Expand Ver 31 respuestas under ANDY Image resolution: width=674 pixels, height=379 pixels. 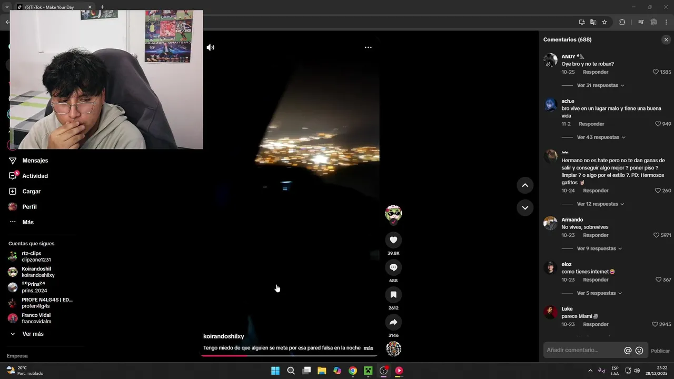[x=600, y=85]
